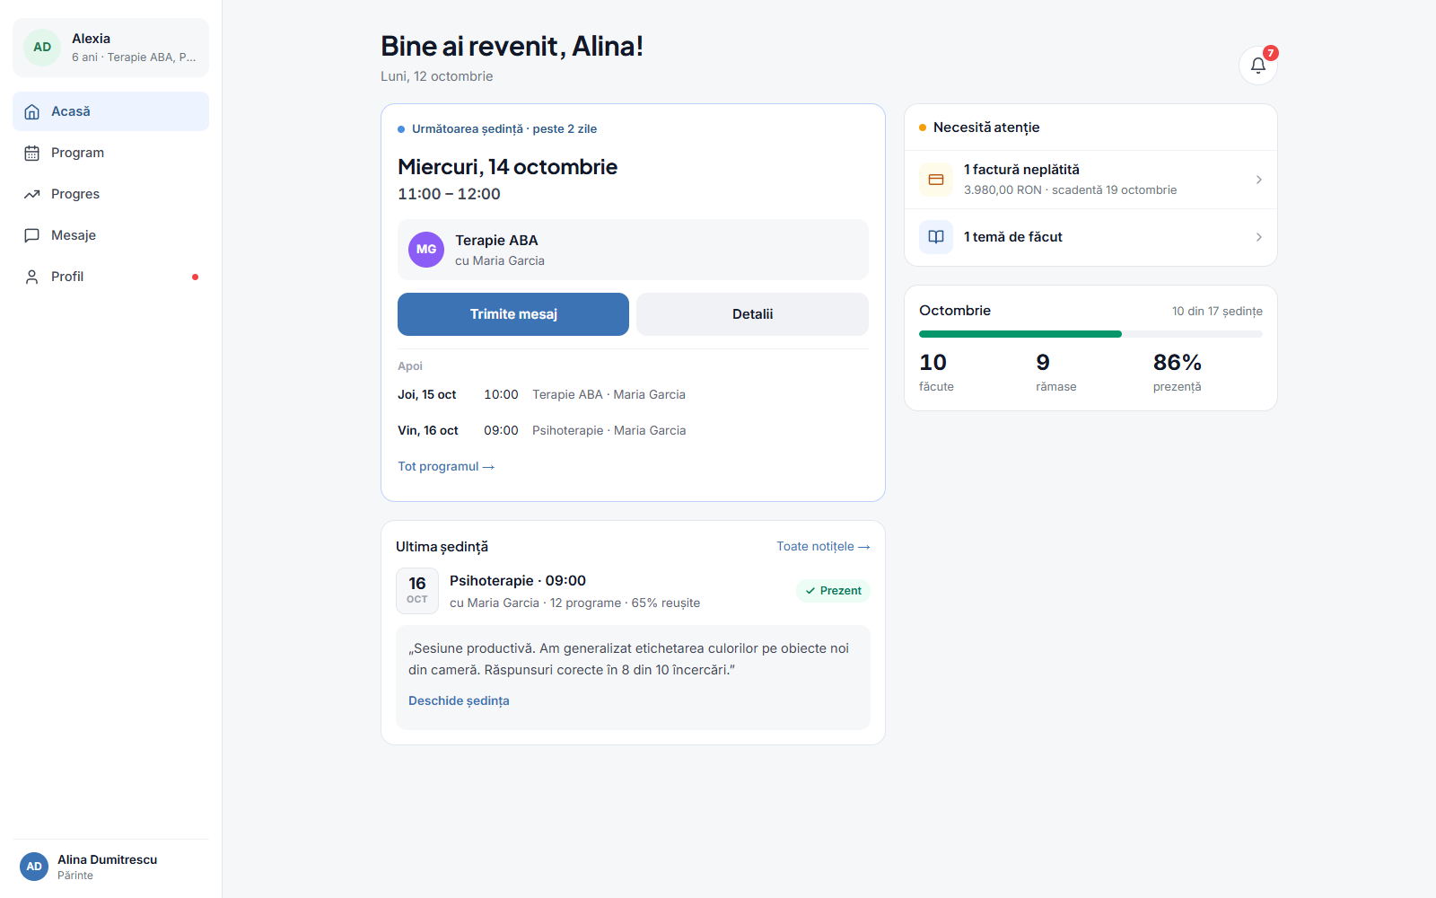Click the unpaid invoice card icon
Image resolution: width=1436 pixels, height=898 pixels.
click(936, 180)
